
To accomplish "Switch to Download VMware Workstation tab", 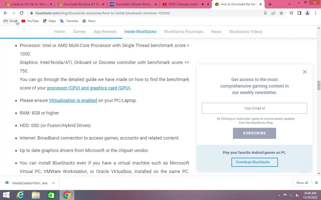I will 133,4.
